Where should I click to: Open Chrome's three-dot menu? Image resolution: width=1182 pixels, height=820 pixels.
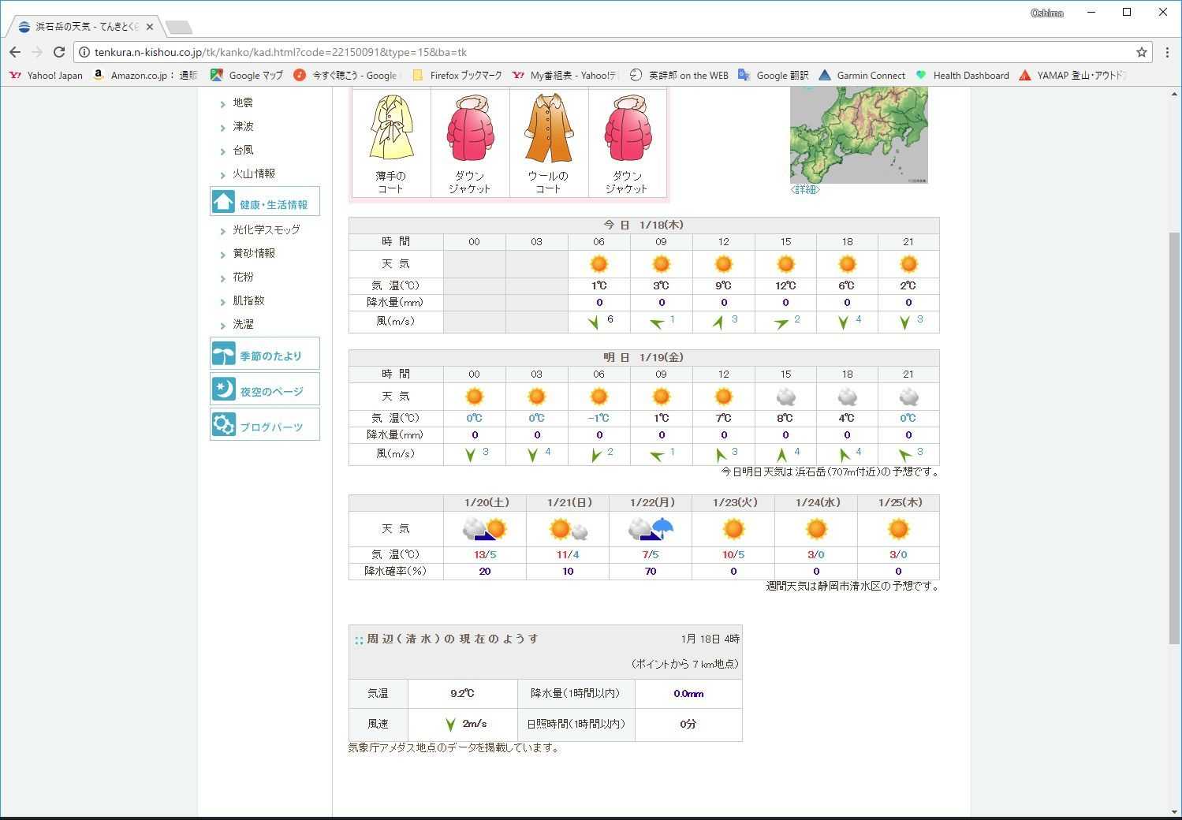pyautogui.click(x=1167, y=52)
